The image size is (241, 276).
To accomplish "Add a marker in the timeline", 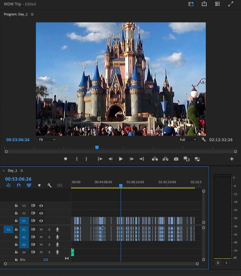I will click(x=39, y=185).
